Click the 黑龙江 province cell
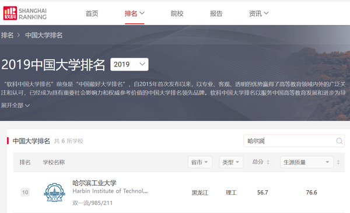Viewport: 350px width, 213px height. (x=199, y=193)
